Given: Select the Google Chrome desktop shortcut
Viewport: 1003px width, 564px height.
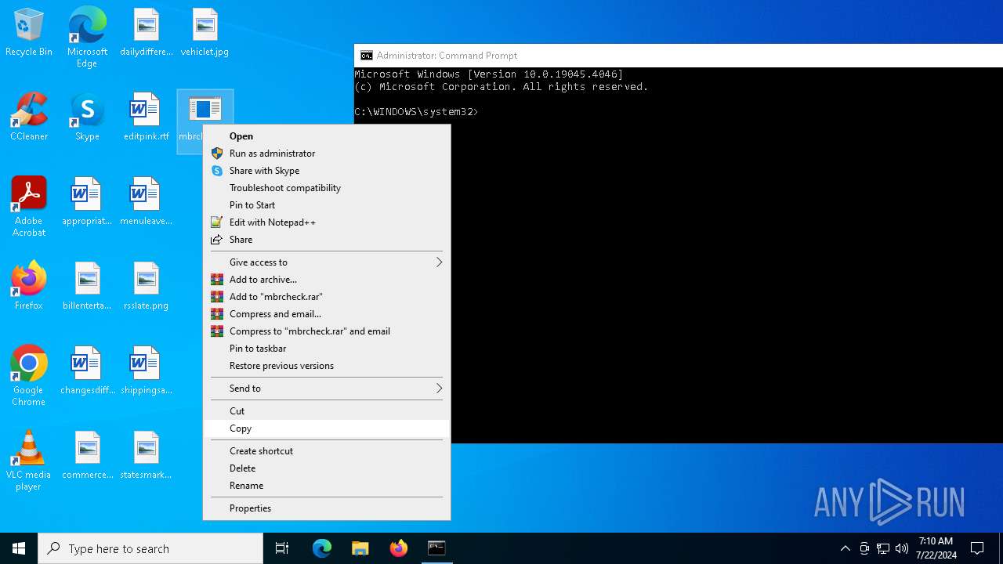Looking at the screenshot, I should click(x=29, y=376).
